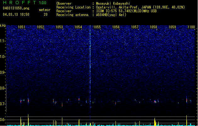Click the 1.0 frequency axis label
Viewport: 198px width, 126px height.
click(3, 57)
